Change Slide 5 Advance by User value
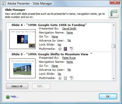Screen dimensions: 122x104 69,69
